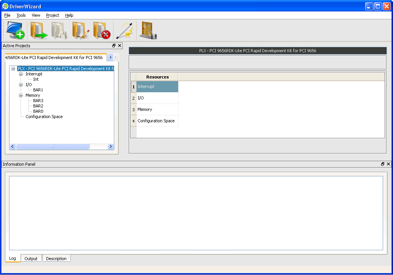
Task: Select BAR2 in the tree
Action: (x=38, y=106)
